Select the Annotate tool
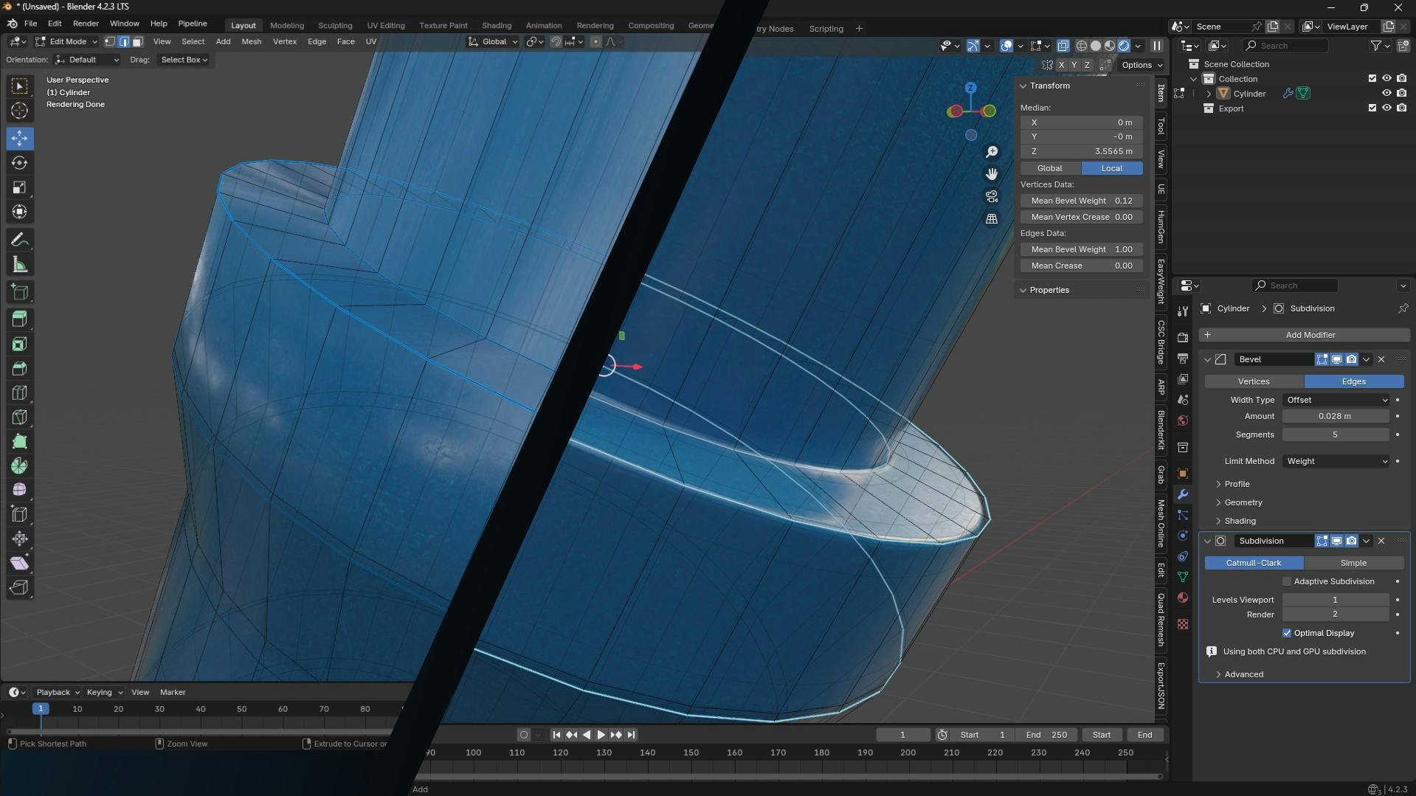Viewport: 1416px width, 796px height. [x=20, y=240]
